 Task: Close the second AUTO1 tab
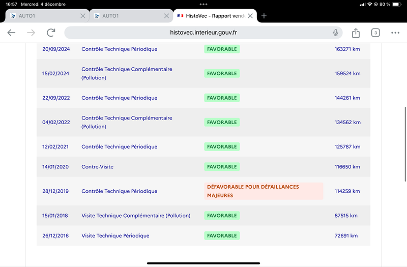pos(167,16)
